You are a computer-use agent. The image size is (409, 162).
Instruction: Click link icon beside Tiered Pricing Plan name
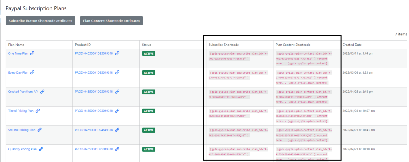pyautogui.click(x=38, y=111)
